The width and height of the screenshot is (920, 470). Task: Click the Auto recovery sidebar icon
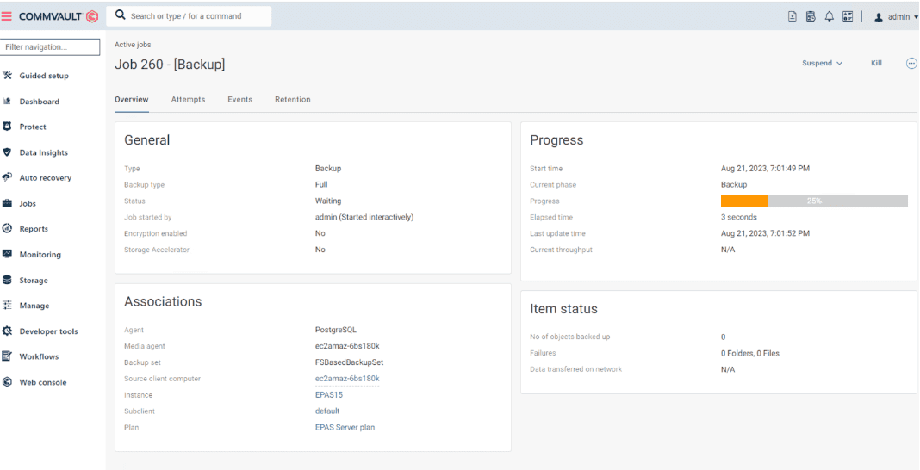(x=8, y=178)
